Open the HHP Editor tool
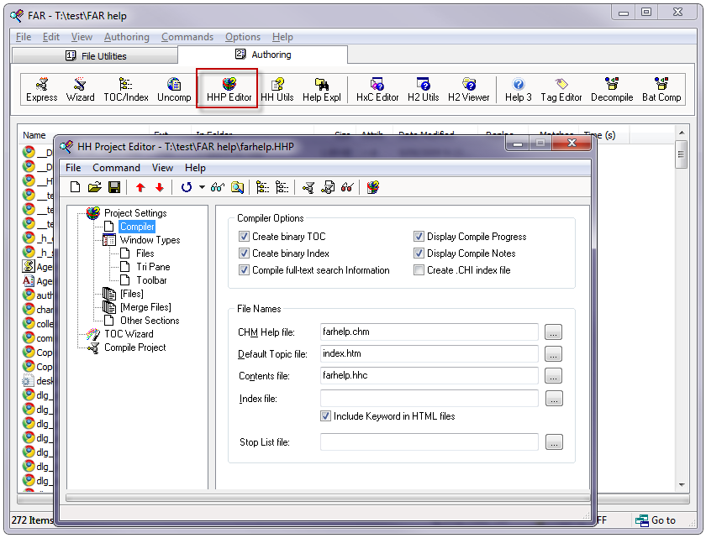The width and height of the screenshot is (706, 538). tap(229, 89)
